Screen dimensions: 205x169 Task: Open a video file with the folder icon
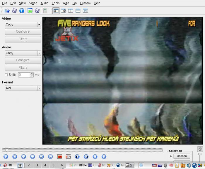tap(7, 11)
